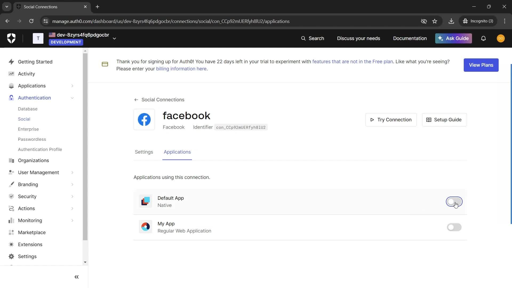
Task: Click the Branding brush icon
Action: 11,185
